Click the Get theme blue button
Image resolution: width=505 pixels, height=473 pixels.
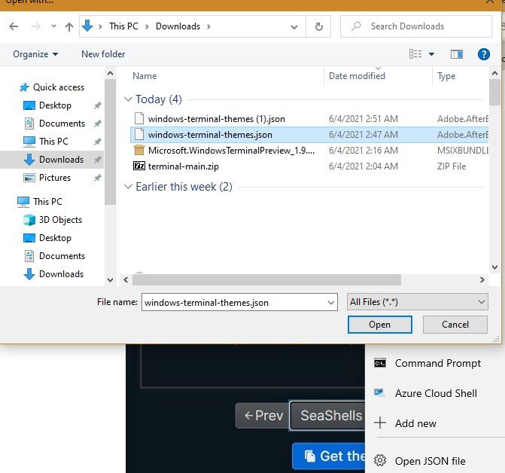pos(328,456)
